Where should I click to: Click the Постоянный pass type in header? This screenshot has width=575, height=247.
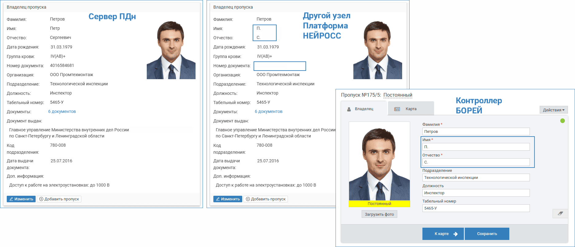[398, 95]
